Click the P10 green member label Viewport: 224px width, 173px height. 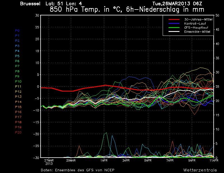18,81
